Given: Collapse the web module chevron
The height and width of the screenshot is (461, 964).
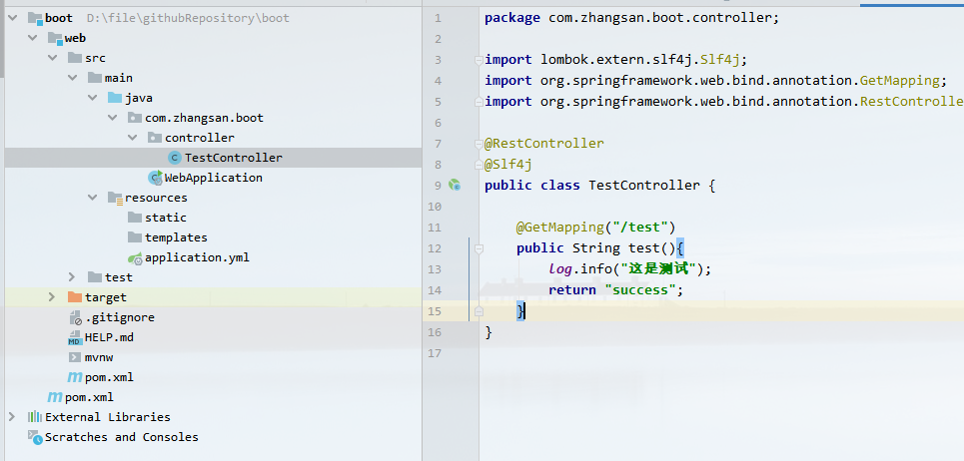Looking at the screenshot, I should pyautogui.click(x=32, y=38).
